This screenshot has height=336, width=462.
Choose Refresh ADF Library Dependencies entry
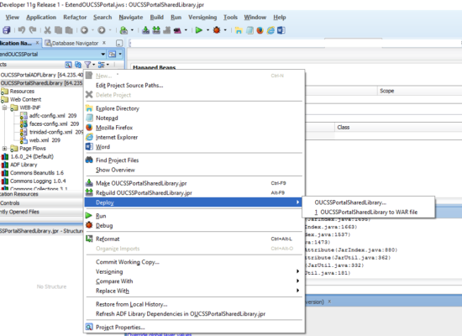(181, 313)
